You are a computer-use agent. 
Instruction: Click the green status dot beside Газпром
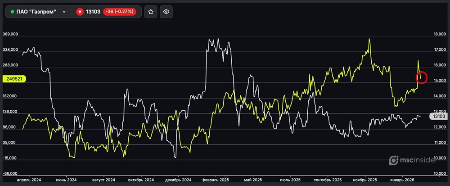click(12, 12)
